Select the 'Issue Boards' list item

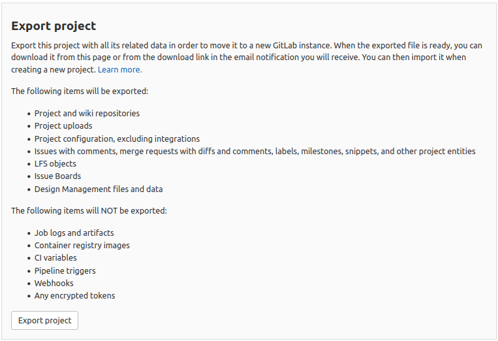57,176
